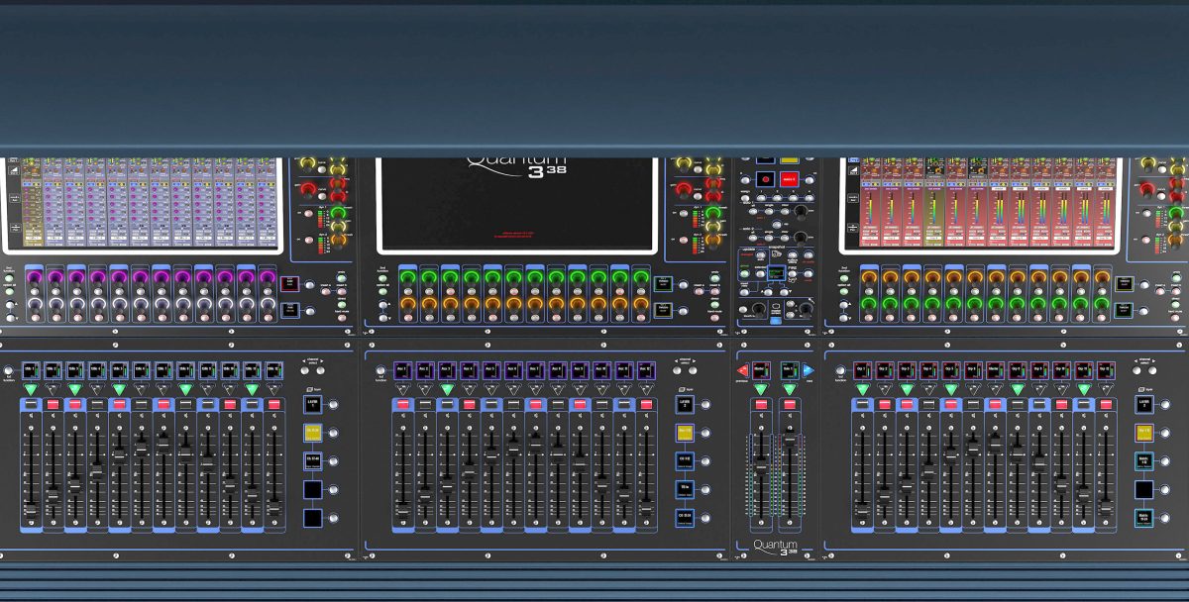The height and width of the screenshot is (602, 1189).
Task: Select top layer button in center bank layer column
Action: click(685, 404)
